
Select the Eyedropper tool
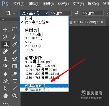tap(15, 44)
